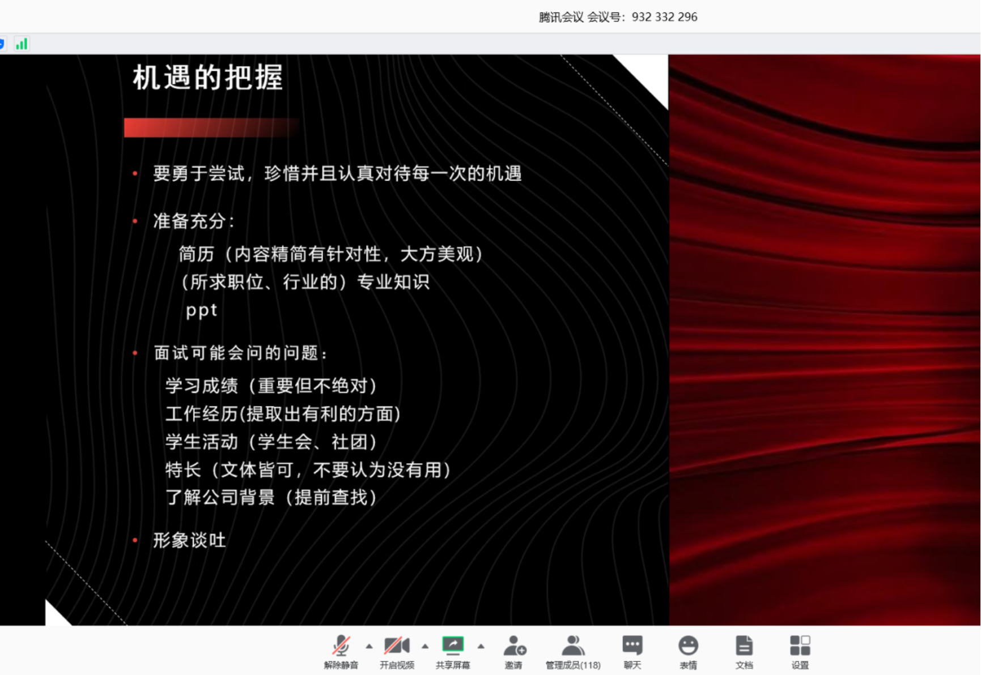Viewport: 981px width, 675px height.
Task: Expand video options arrow beside 开启视频
Action: pos(425,646)
